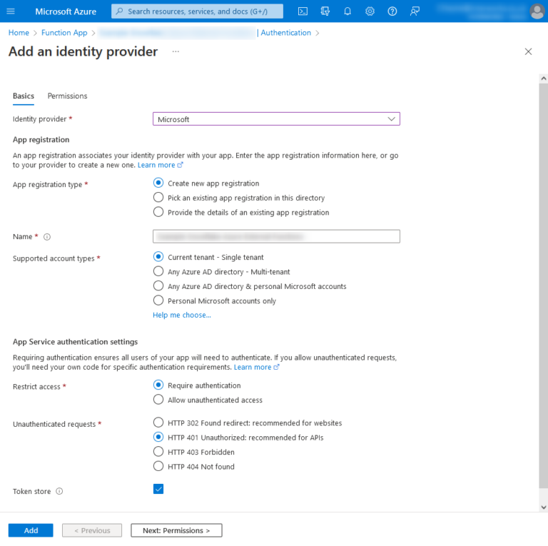Click the Add button
The image size is (548, 546).
click(31, 530)
